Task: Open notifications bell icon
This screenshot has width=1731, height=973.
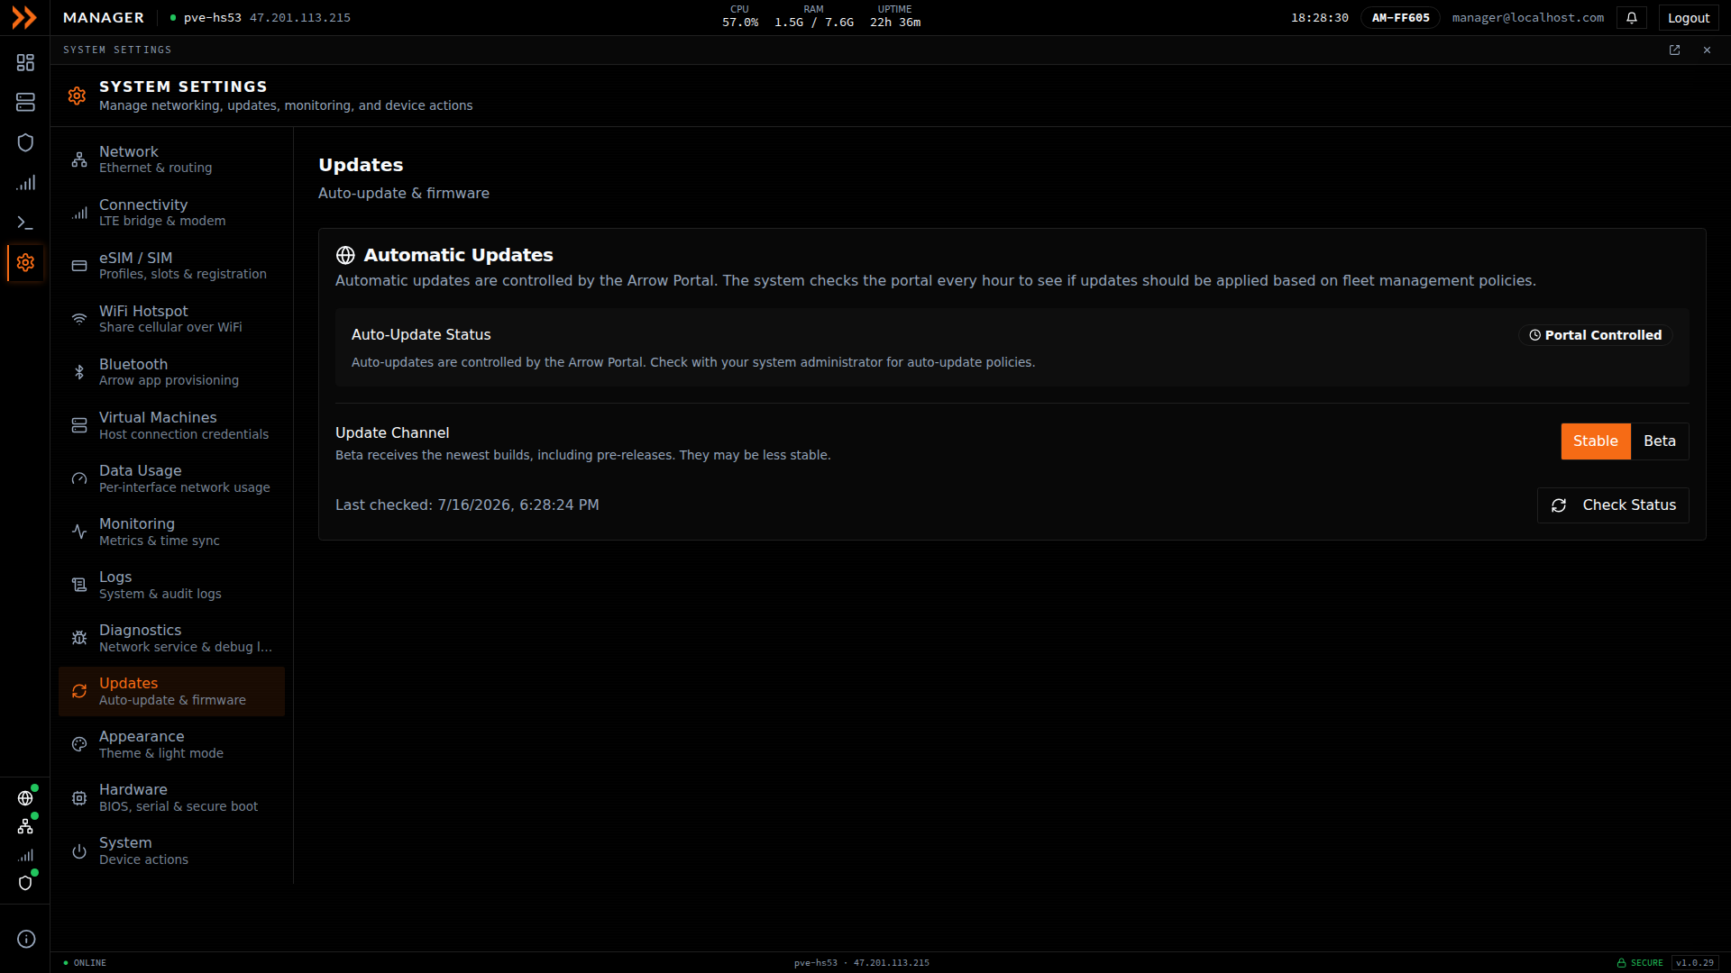Action: coord(1632,18)
